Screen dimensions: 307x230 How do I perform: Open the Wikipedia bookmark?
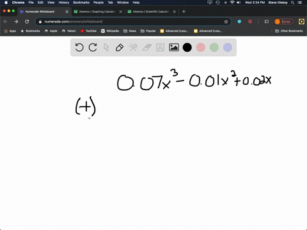(110, 31)
